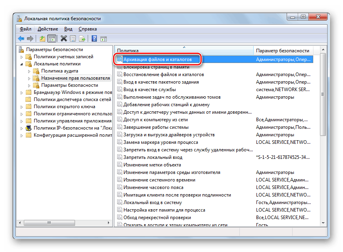Click policy icon of Вход в качестве службы
This screenshot has height=252, width=343.
pos(119,90)
